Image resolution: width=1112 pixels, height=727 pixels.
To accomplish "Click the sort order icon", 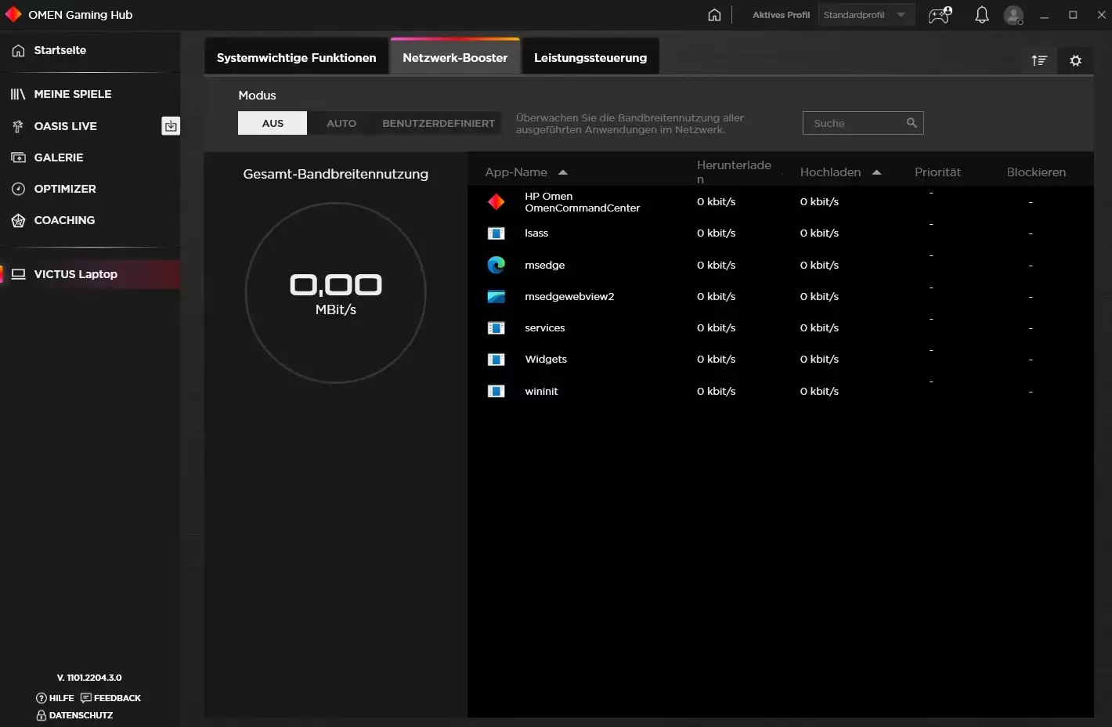I will [1039, 60].
